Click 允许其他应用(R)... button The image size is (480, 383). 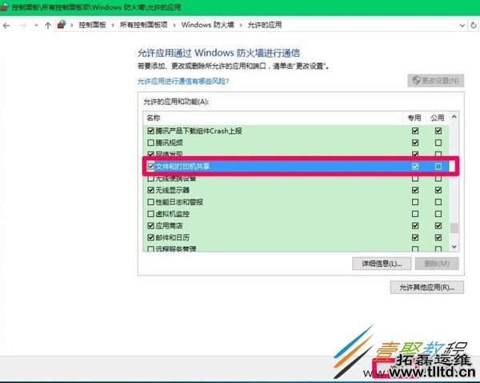click(x=426, y=288)
